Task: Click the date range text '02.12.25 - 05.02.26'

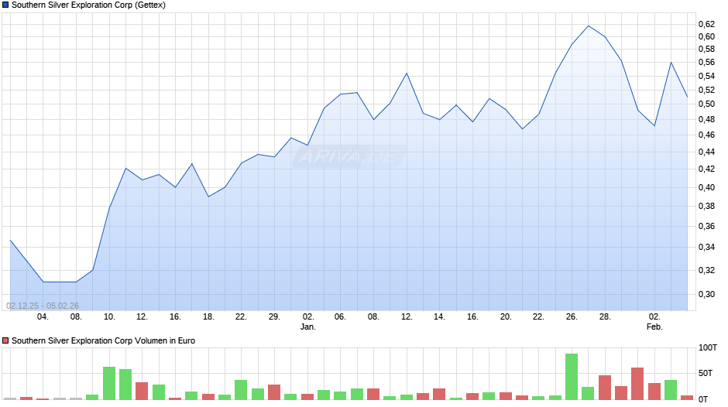Action: coord(43,306)
